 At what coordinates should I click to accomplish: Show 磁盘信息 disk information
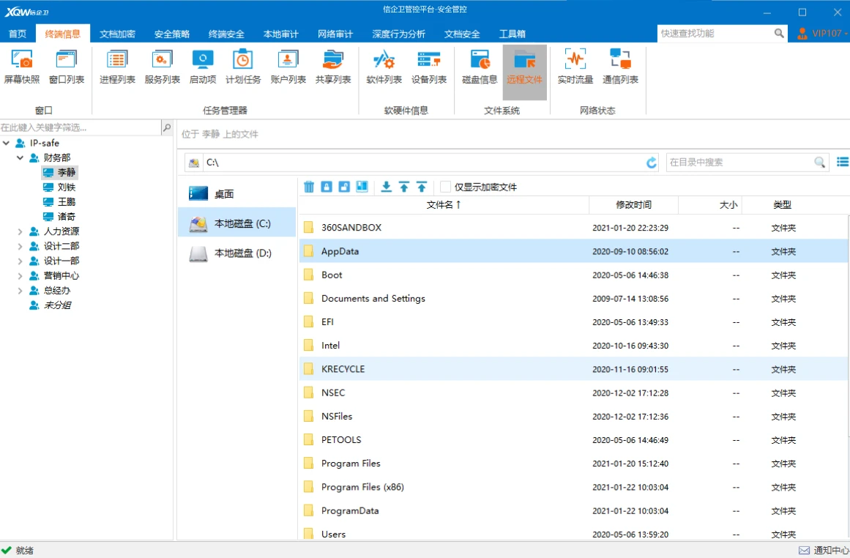(480, 67)
